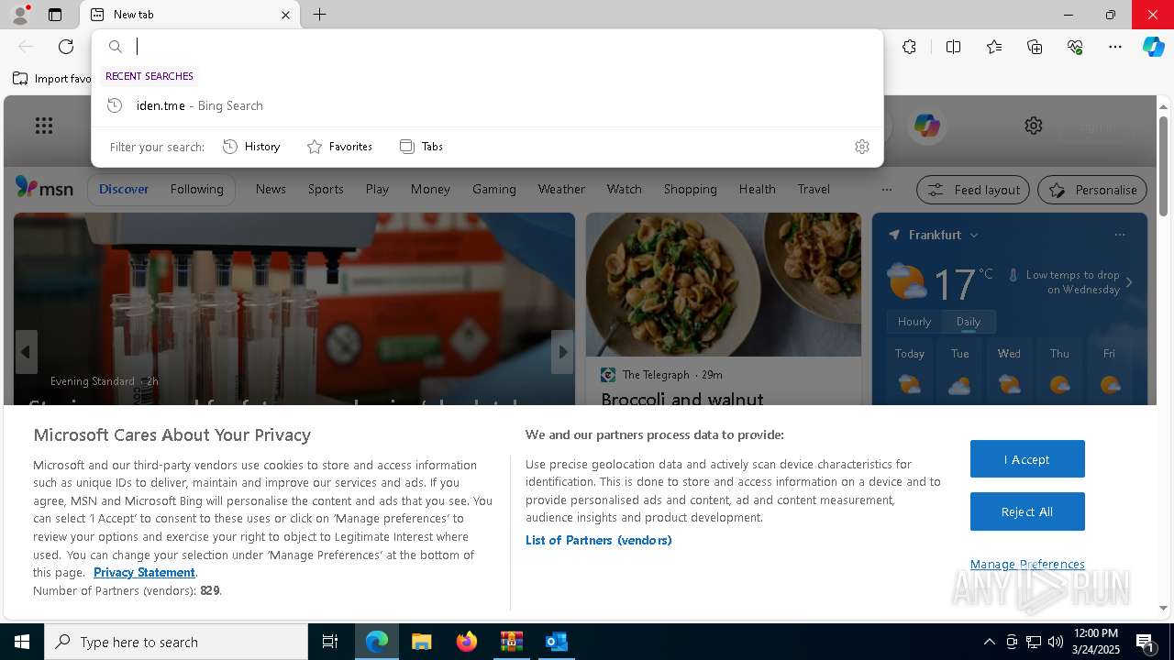Open the Privacy Statement link

click(144, 572)
